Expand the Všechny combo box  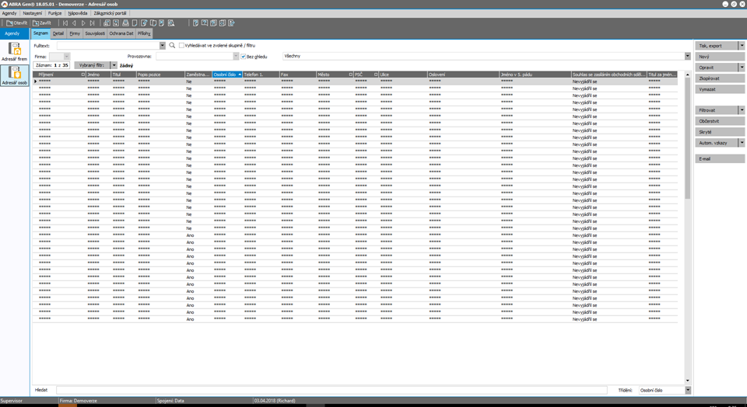tap(687, 56)
